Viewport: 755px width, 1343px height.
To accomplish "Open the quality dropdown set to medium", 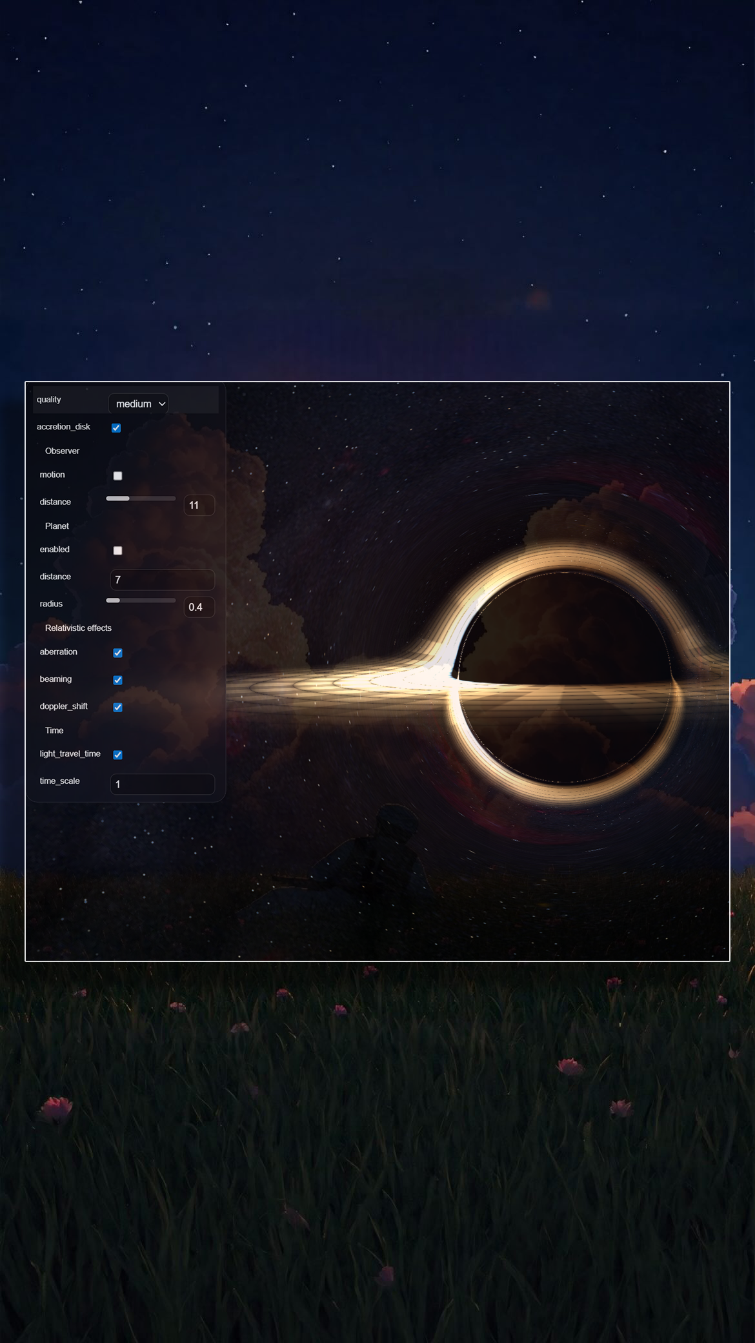I will point(138,404).
